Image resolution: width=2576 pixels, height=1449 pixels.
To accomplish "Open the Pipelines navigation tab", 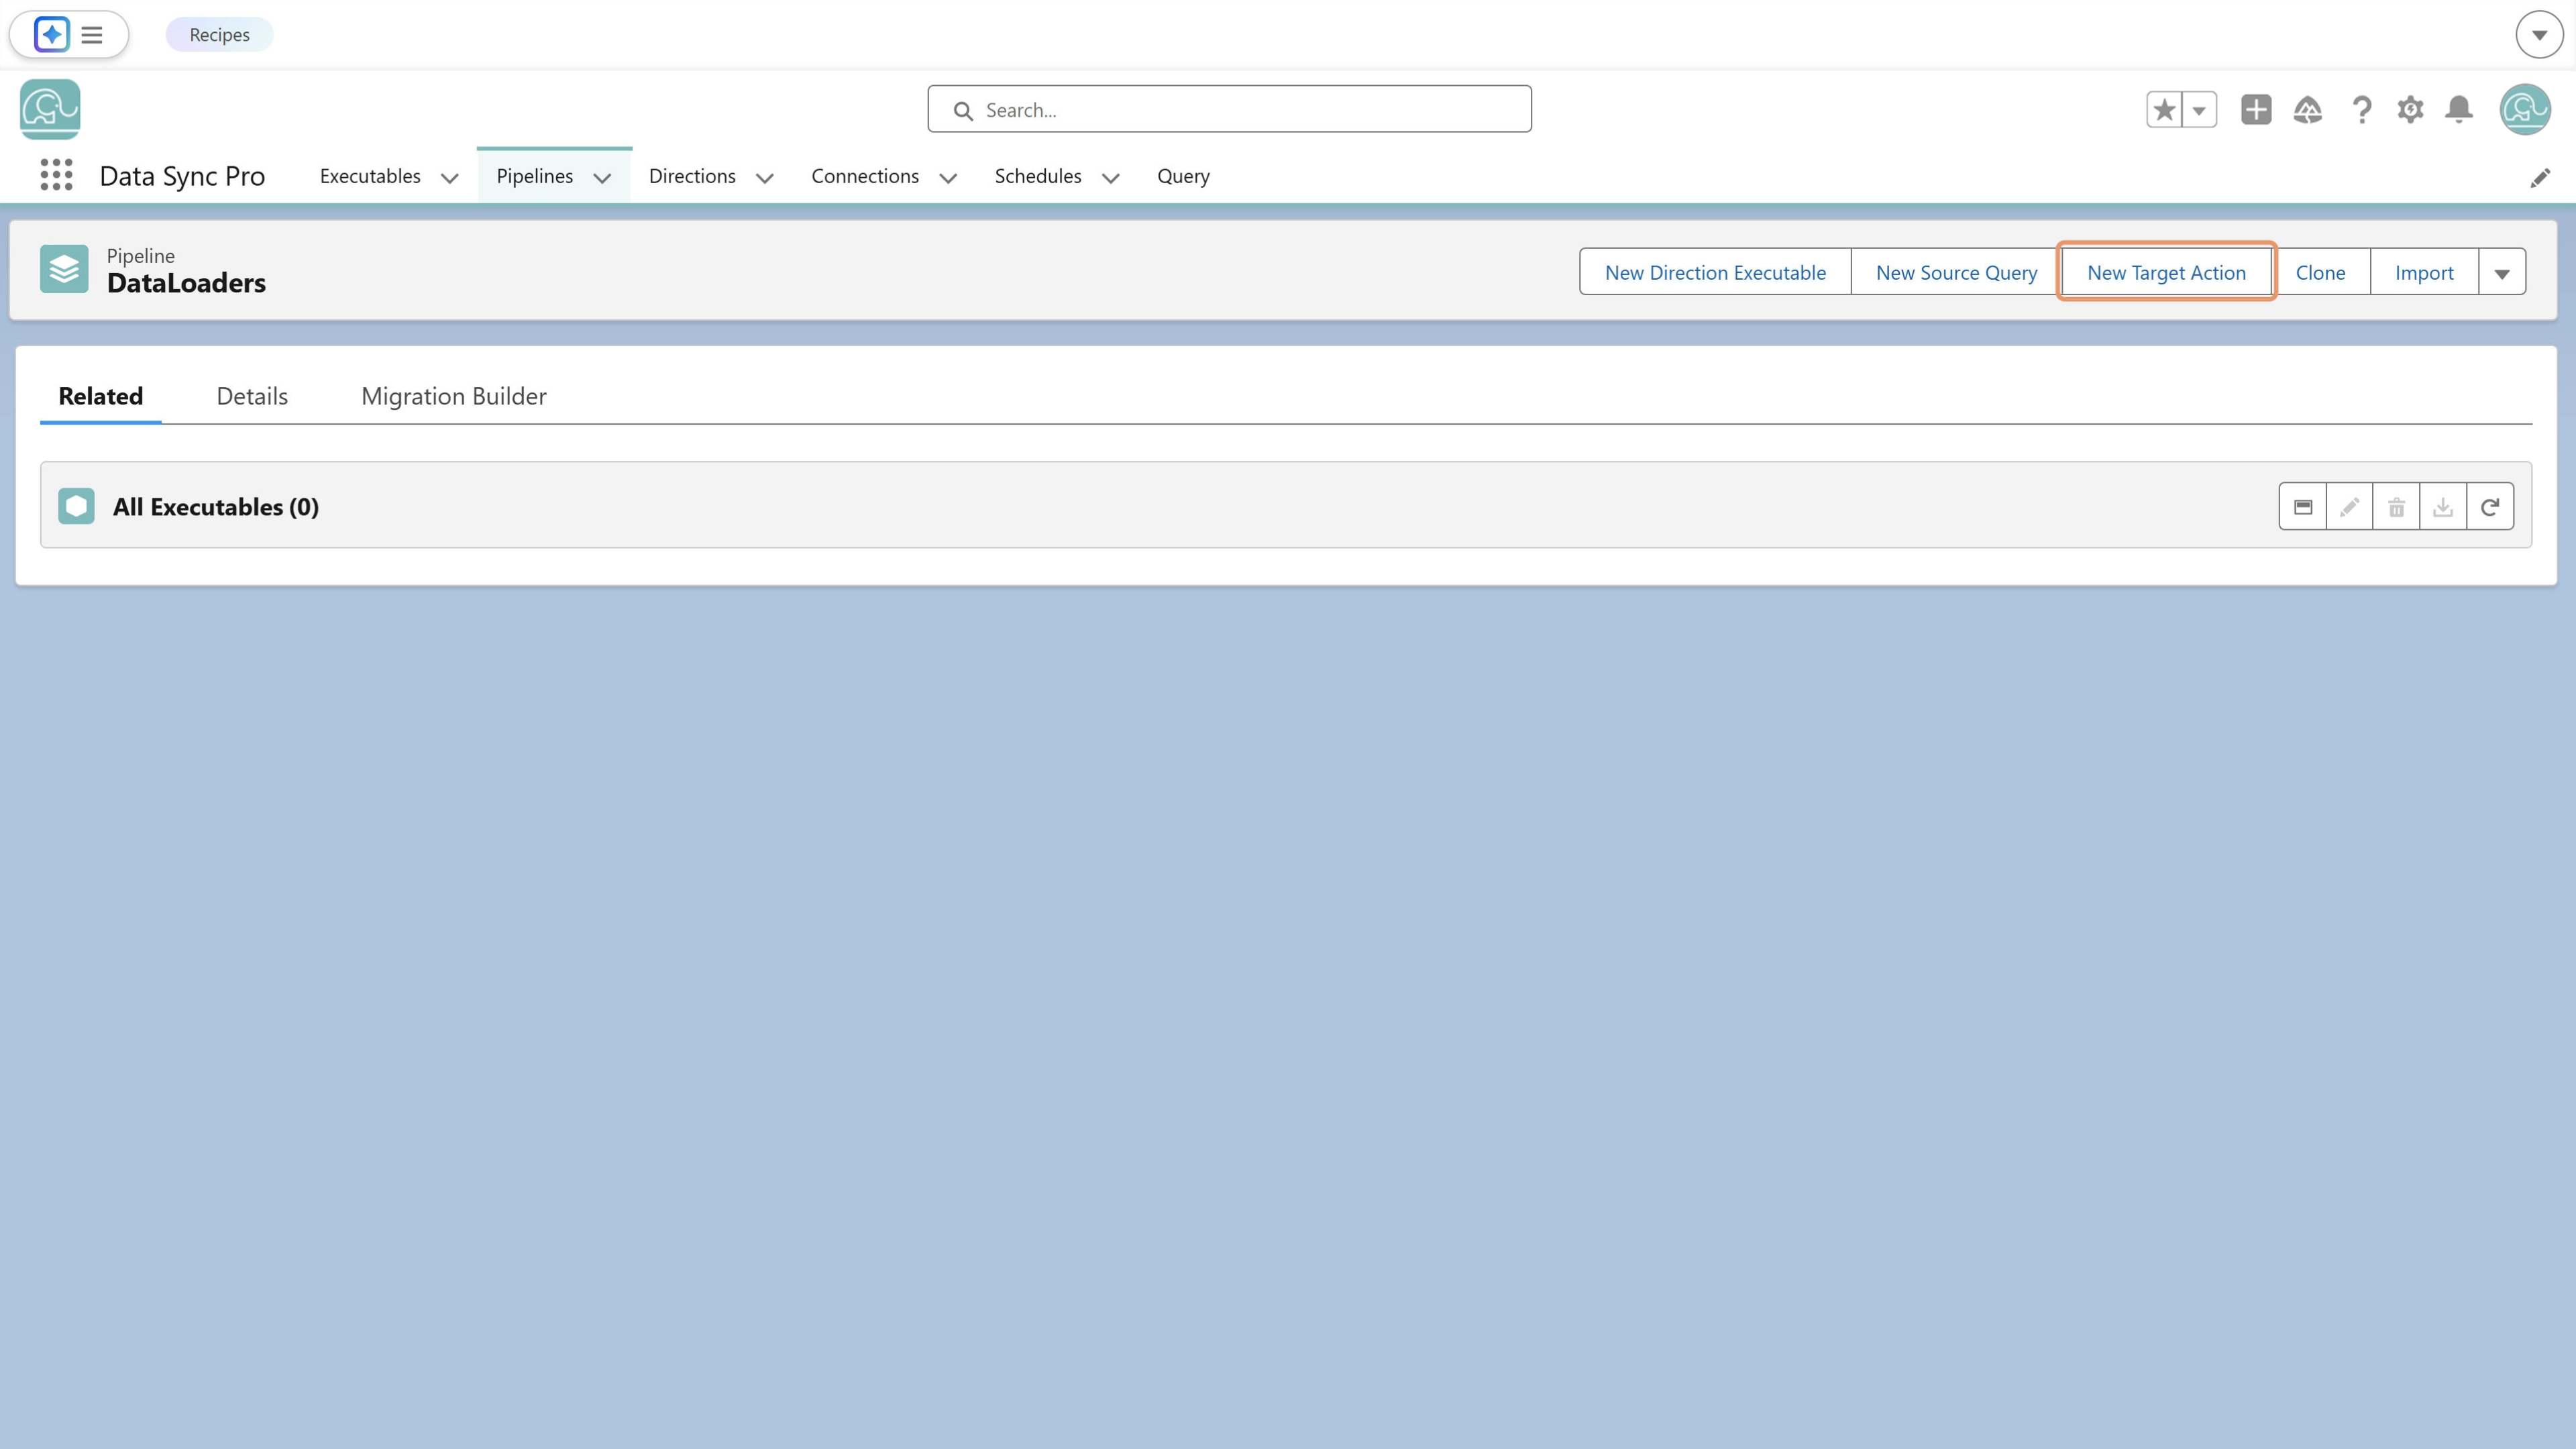I will pos(535,176).
